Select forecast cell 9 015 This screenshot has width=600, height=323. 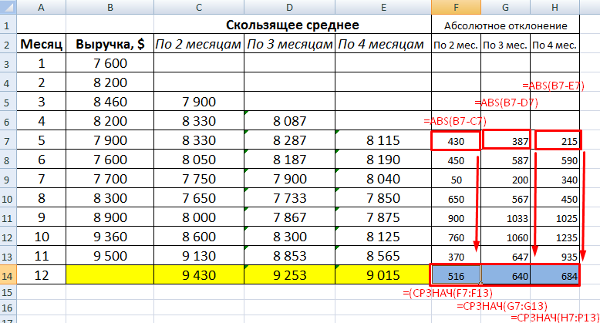[383, 274]
